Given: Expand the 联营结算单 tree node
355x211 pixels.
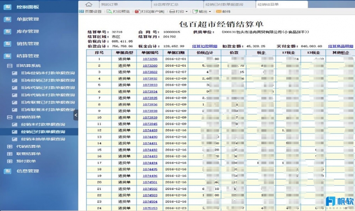Looking at the screenshot, I should 10,154.
